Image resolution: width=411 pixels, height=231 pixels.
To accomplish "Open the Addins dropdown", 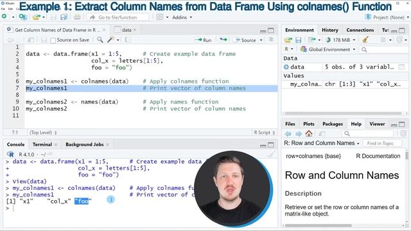I will pyautogui.click(x=182, y=17).
